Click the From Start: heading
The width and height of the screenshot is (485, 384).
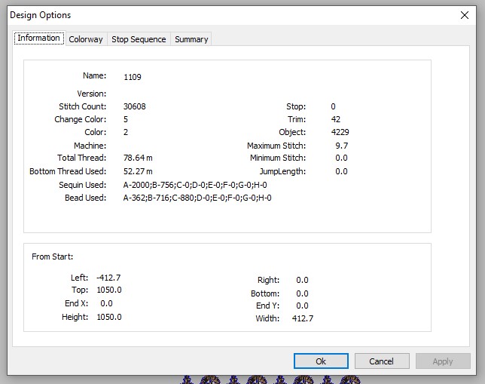(x=52, y=257)
